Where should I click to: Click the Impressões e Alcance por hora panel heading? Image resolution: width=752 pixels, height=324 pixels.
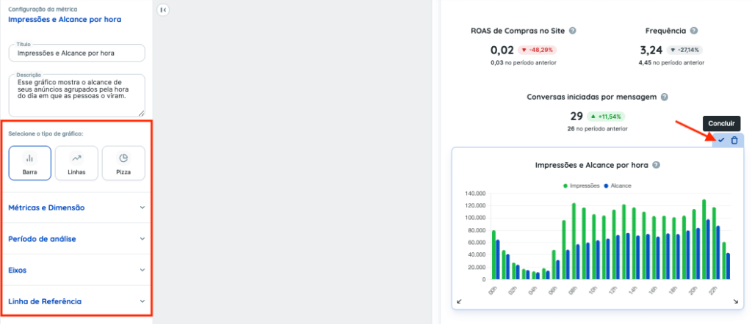pos(65,20)
